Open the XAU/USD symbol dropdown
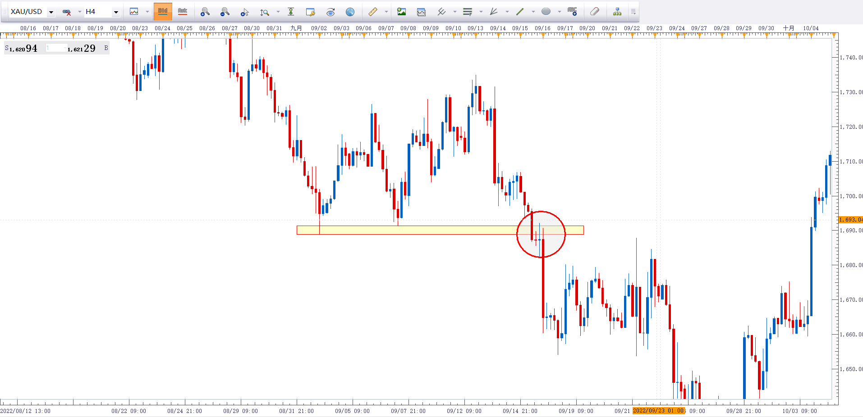Screen dimensions: 863x417 (51, 12)
